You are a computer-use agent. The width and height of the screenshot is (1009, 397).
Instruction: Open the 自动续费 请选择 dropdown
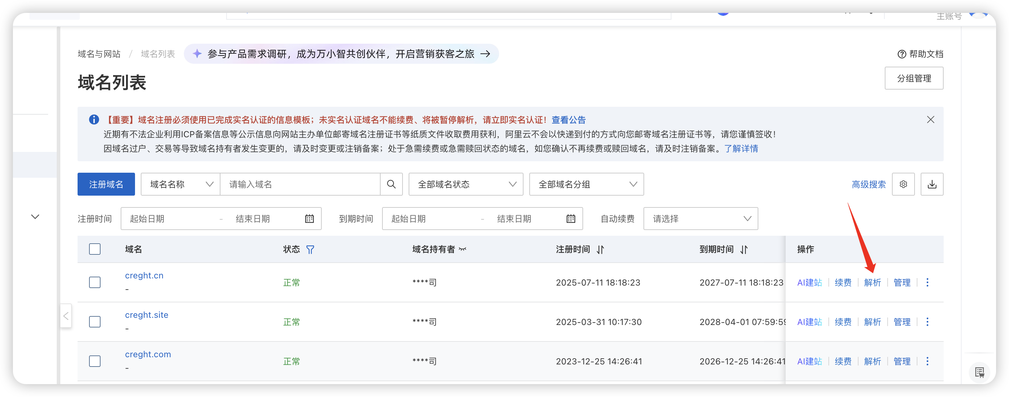pos(700,219)
